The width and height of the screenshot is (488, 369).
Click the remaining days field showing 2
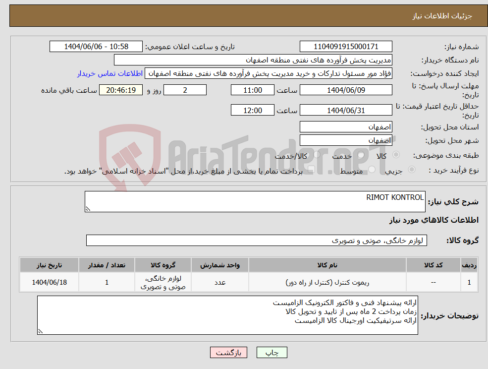[x=184, y=90]
